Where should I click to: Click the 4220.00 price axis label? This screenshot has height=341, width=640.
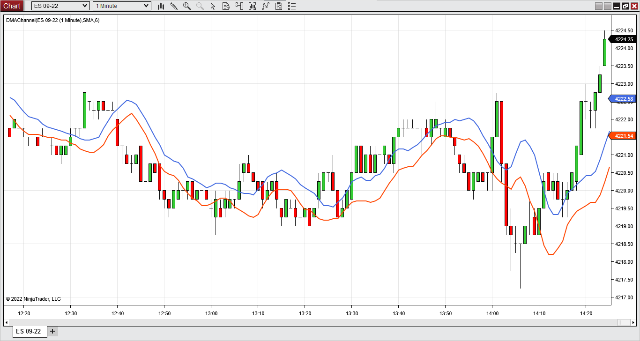624,191
